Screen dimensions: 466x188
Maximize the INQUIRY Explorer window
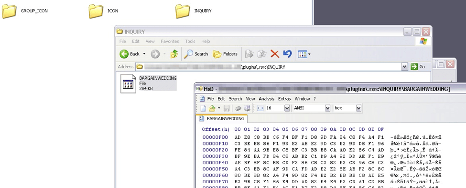tap(417, 31)
